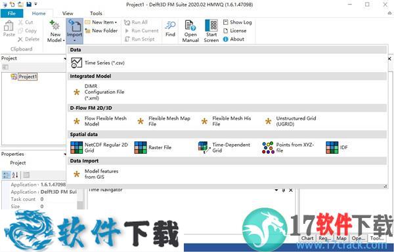Switch to the Chart tab
394x252 pixels.
[307, 238]
